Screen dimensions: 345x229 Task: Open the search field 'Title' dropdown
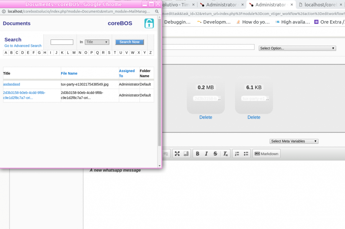click(97, 42)
